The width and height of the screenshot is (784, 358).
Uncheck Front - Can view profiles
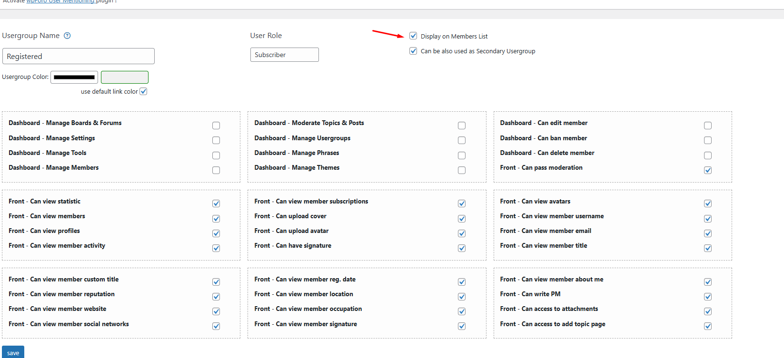pyautogui.click(x=216, y=233)
